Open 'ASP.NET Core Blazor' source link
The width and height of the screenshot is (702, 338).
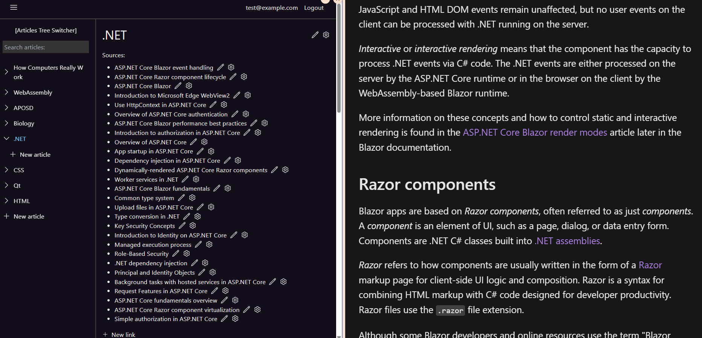142,86
